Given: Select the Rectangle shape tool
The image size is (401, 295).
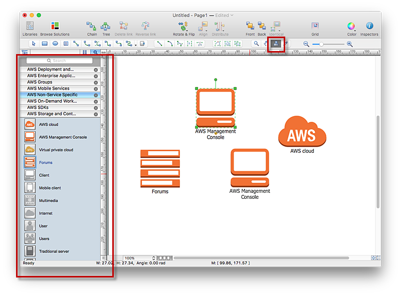Looking at the screenshot, I should [x=45, y=44].
